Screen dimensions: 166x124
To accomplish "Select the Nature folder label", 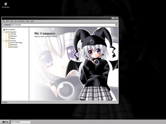I will [13, 38].
